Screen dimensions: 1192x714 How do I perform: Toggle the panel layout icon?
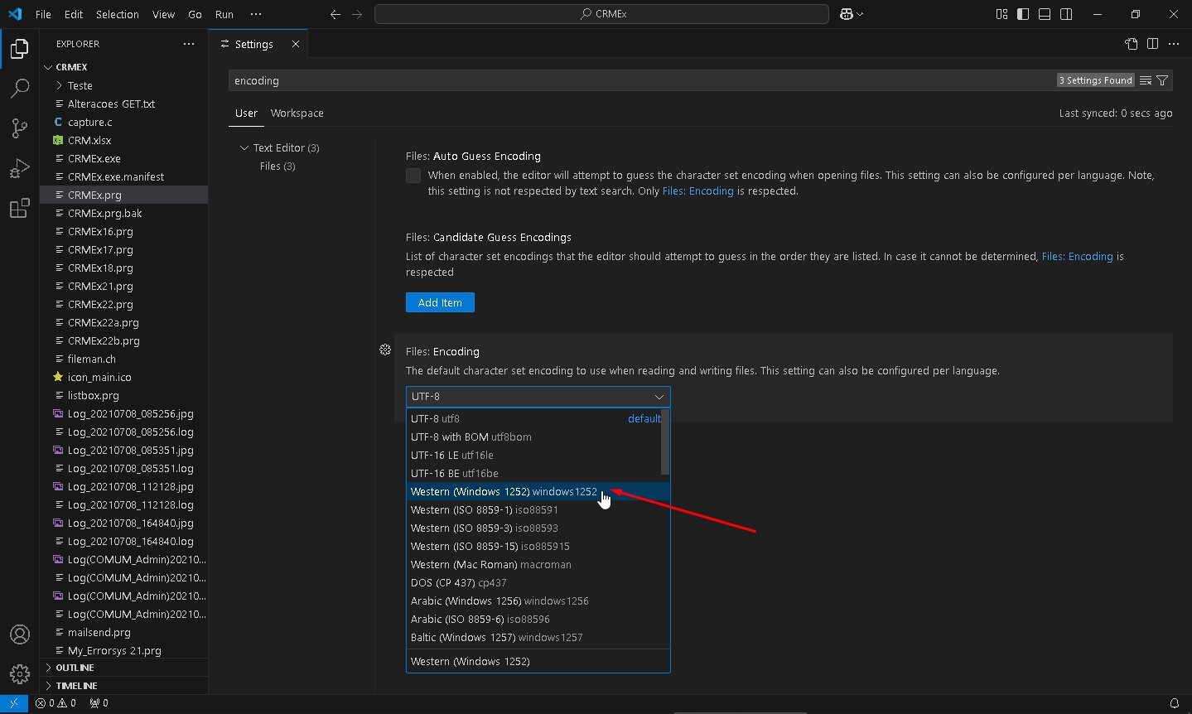1045,14
